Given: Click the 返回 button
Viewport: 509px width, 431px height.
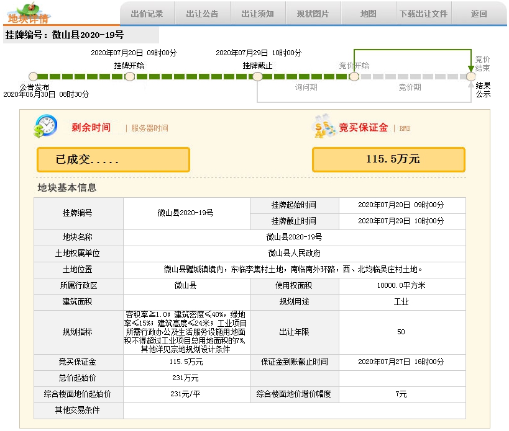Looking at the screenshot, I should click(x=479, y=14).
